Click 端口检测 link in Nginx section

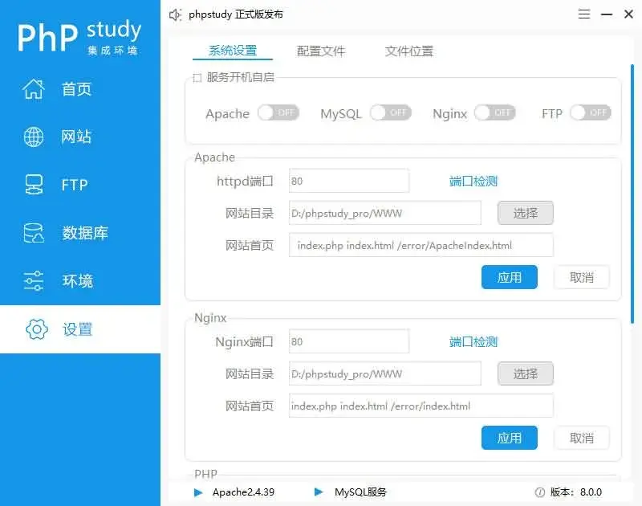coord(473,341)
